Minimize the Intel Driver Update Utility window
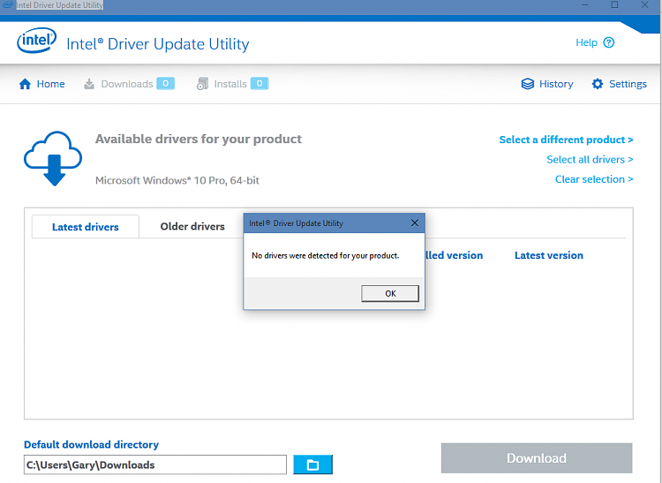Image resolution: width=662 pixels, height=483 pixels. tap(585, 5)
